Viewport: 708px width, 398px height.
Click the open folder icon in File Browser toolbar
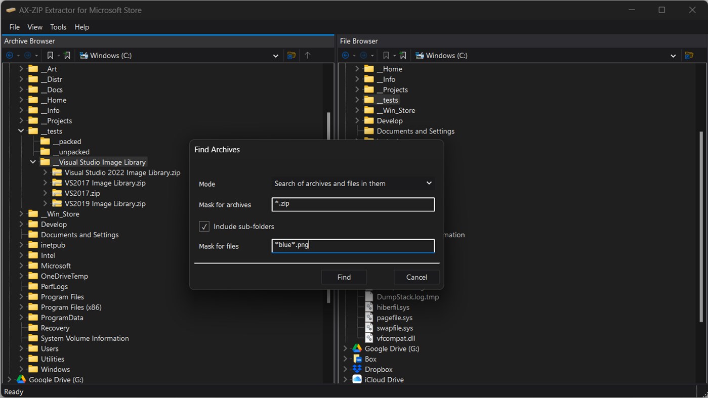click(x=689, y=56)
